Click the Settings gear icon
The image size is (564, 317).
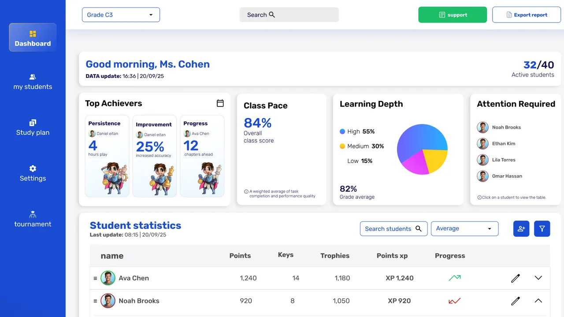[x=33, y=169]
